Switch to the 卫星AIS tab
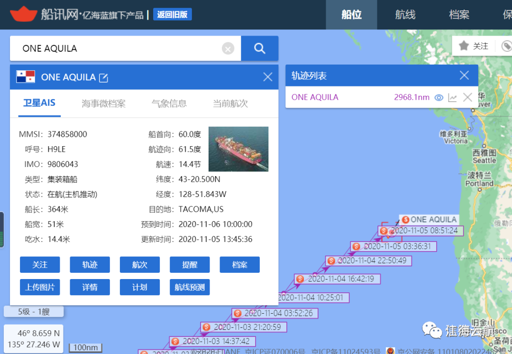512x354 pixels. pos(39,103)
